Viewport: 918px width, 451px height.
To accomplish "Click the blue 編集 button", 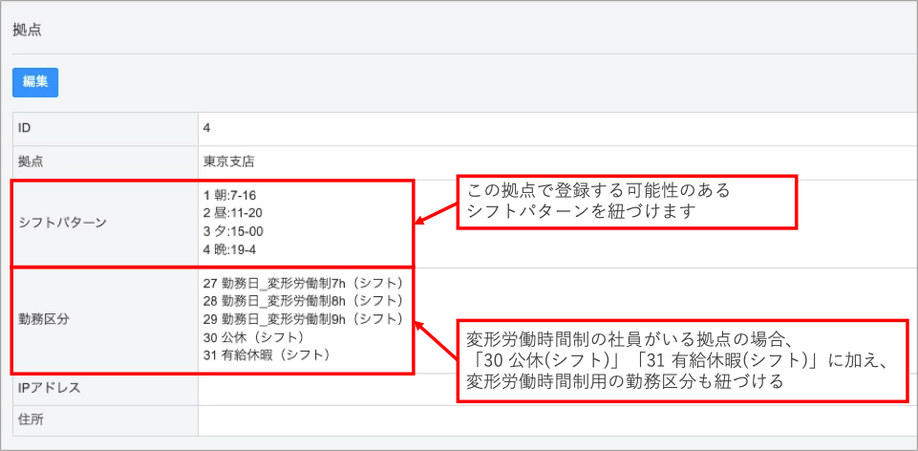I will click(35, 82).
